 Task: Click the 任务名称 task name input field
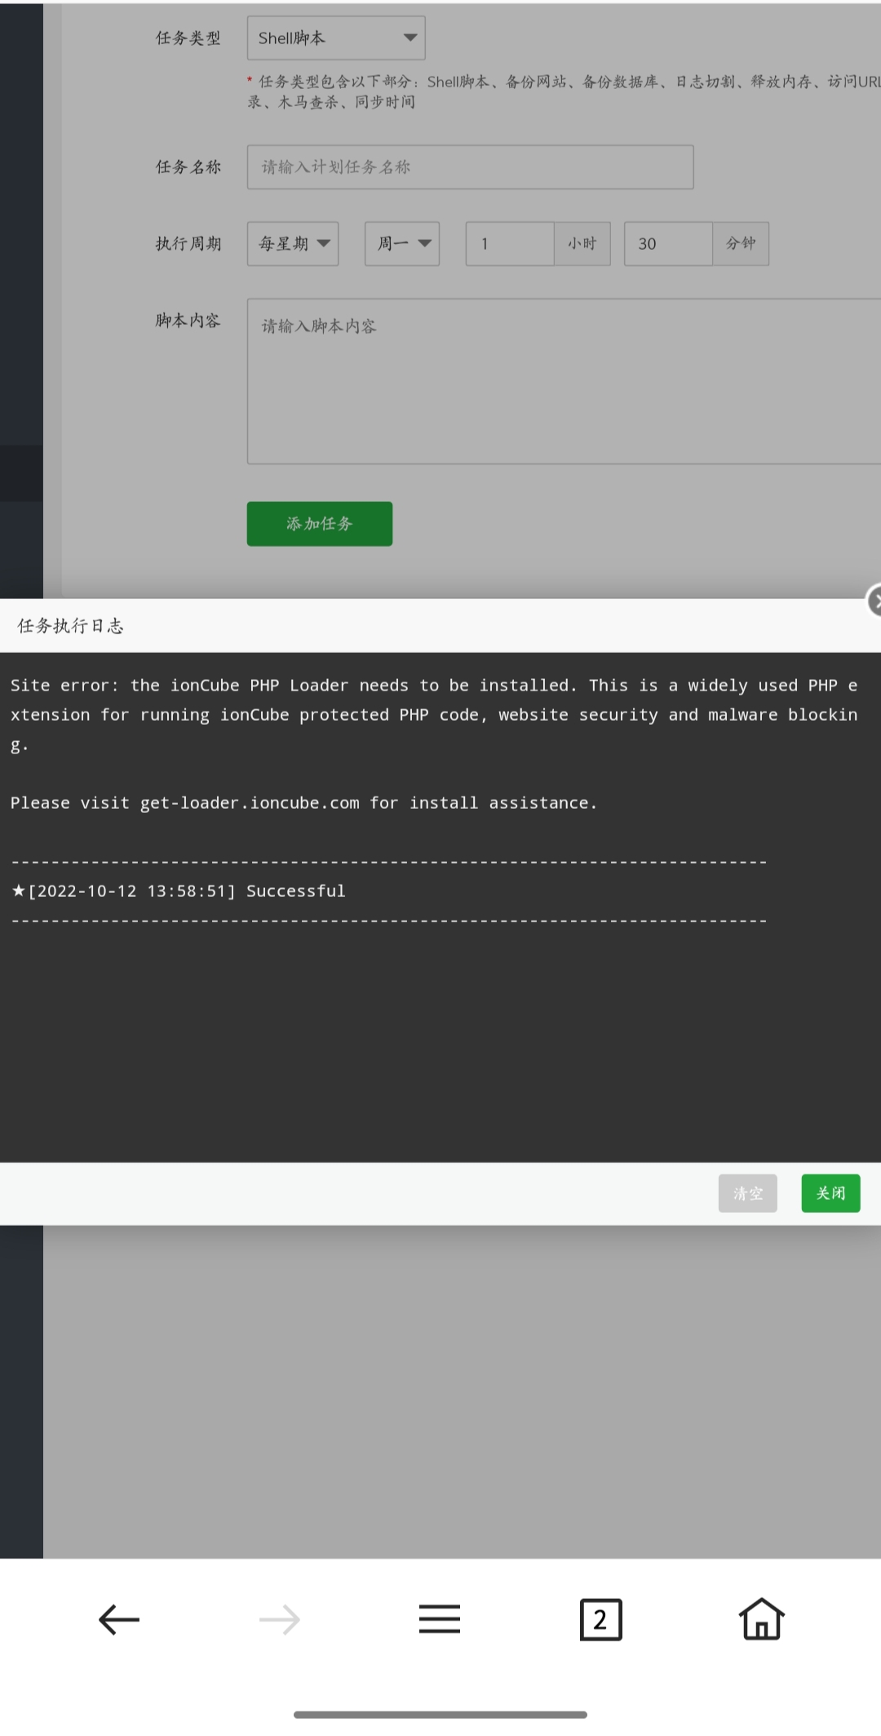pyautogui.click(x=470, y=167)
